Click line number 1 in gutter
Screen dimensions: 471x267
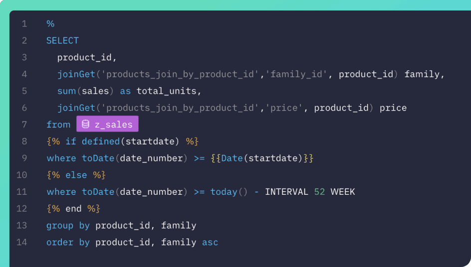[24, 24]
